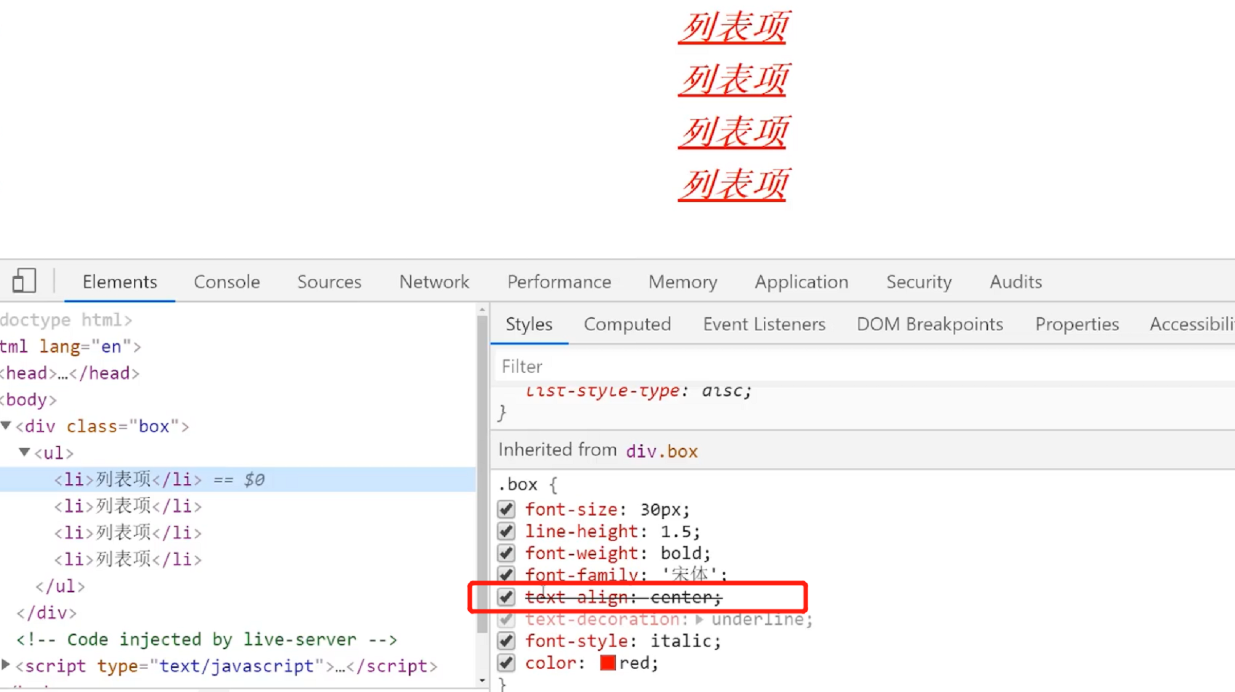
Task: Uncheck the line-height: 1.5 property
Action: tap(506, 531)
